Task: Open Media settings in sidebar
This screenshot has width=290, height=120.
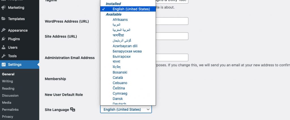Action: click(x=7, y=102)
